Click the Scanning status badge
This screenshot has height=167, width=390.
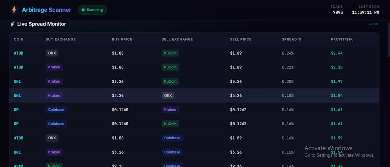click(93, 10)
